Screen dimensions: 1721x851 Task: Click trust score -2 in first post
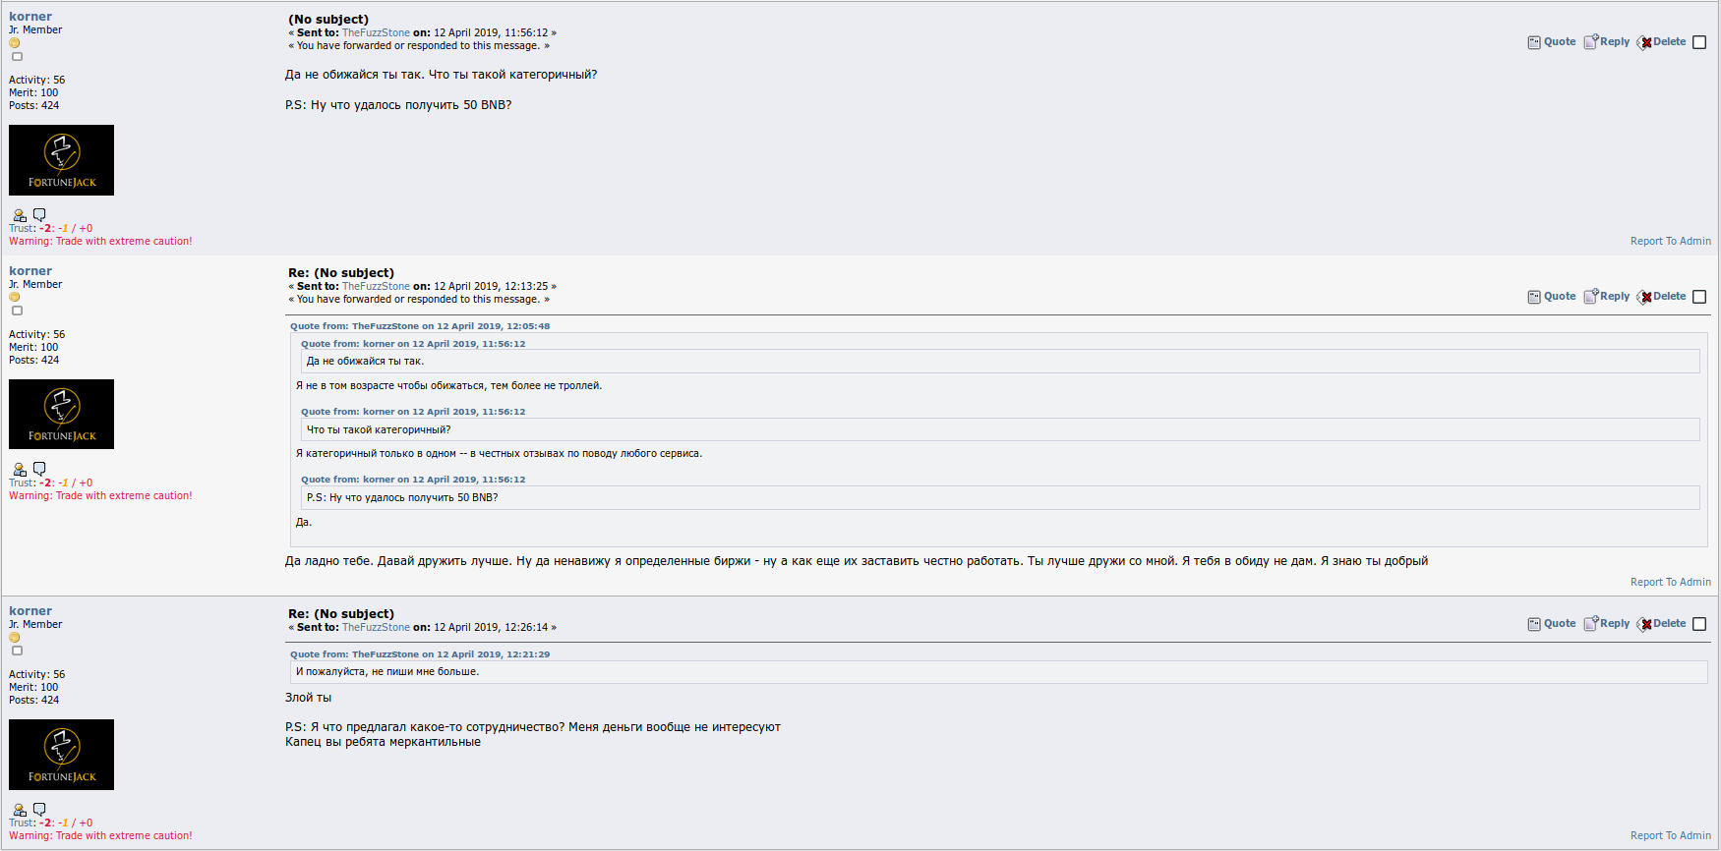point(45,228)
